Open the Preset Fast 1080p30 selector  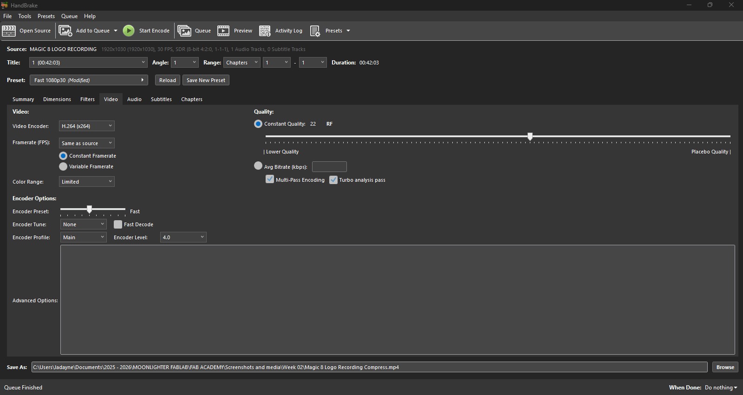(89, 80)
